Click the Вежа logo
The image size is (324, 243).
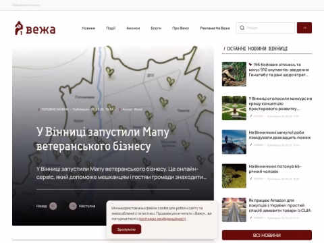click(x=35, y=28)
